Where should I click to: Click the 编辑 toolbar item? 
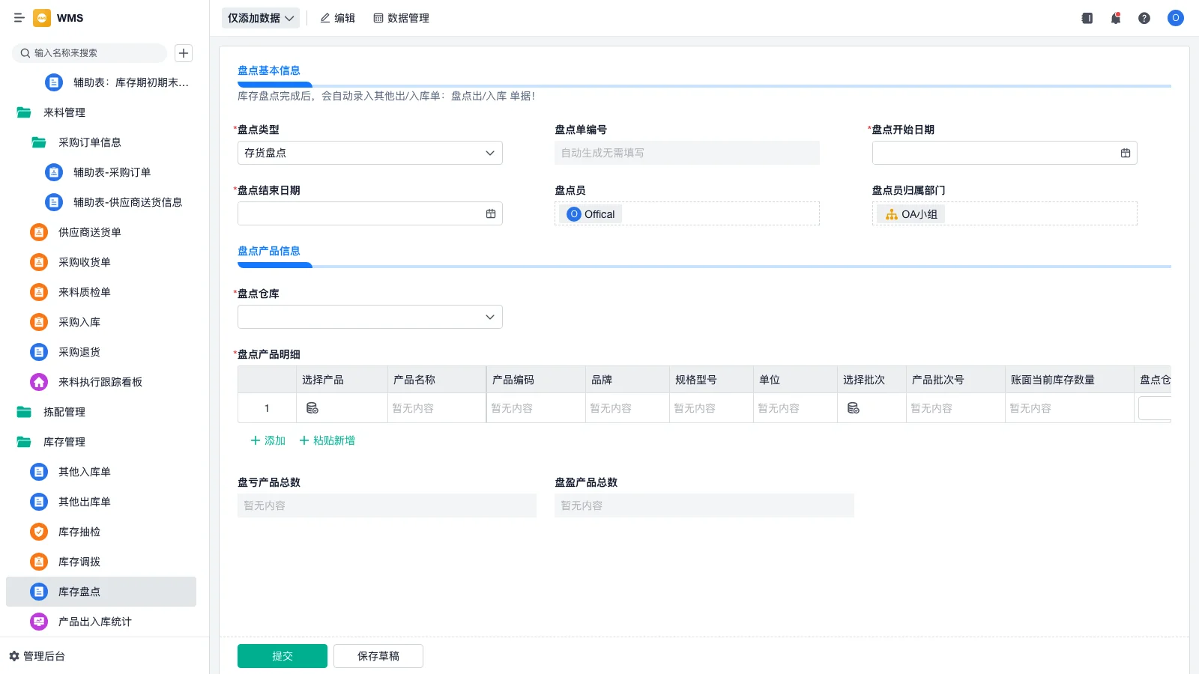tap(338, 18)
